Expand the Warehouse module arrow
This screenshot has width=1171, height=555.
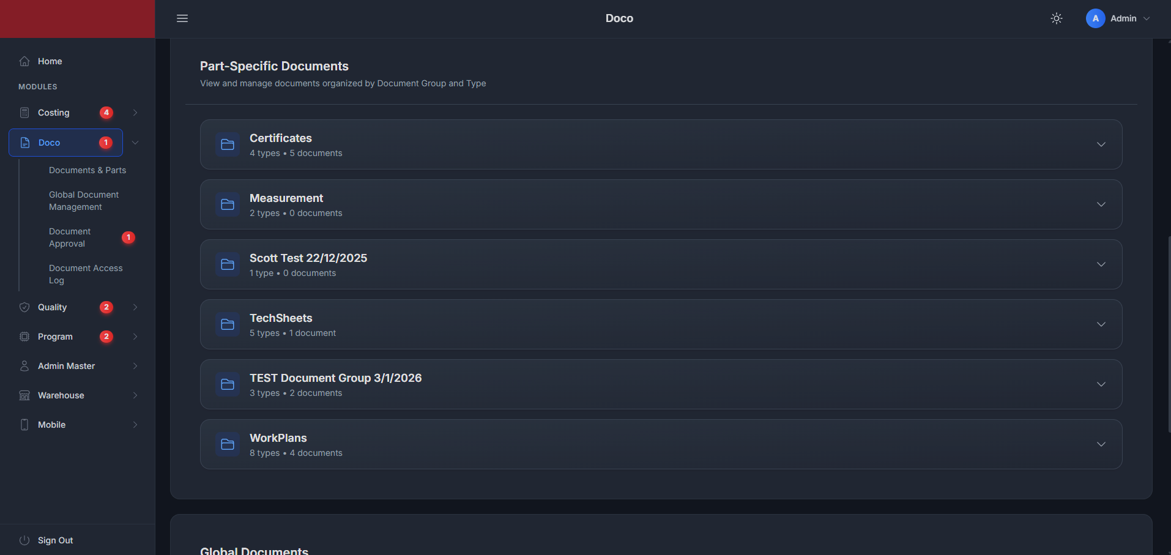pos(135,395)
